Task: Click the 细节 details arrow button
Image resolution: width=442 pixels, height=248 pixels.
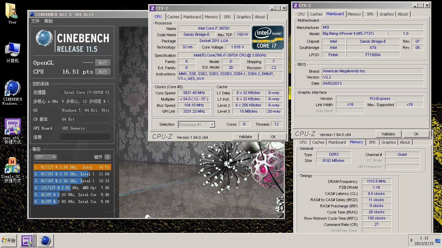Action: click(x=108, y=157)
